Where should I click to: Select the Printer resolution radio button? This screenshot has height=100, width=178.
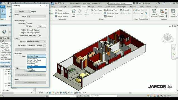click(27, 26)
